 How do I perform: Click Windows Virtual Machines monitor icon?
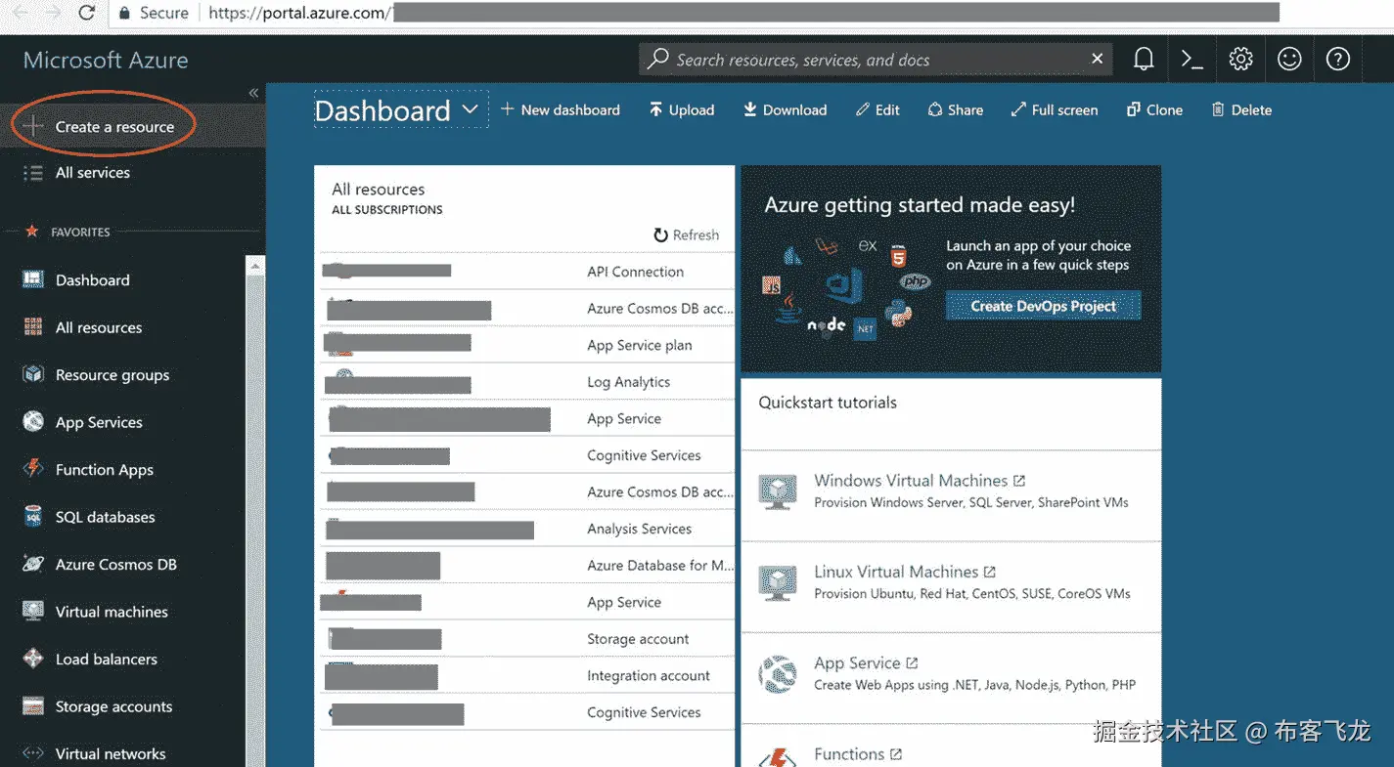[778, 491]
